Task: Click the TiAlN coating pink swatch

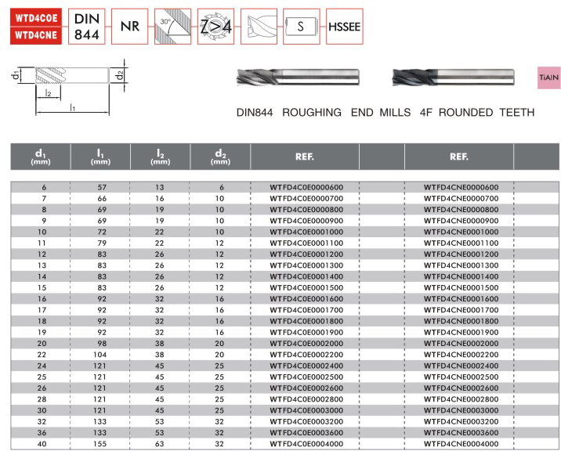Action: pyautogui.click(x=546, y=78)
